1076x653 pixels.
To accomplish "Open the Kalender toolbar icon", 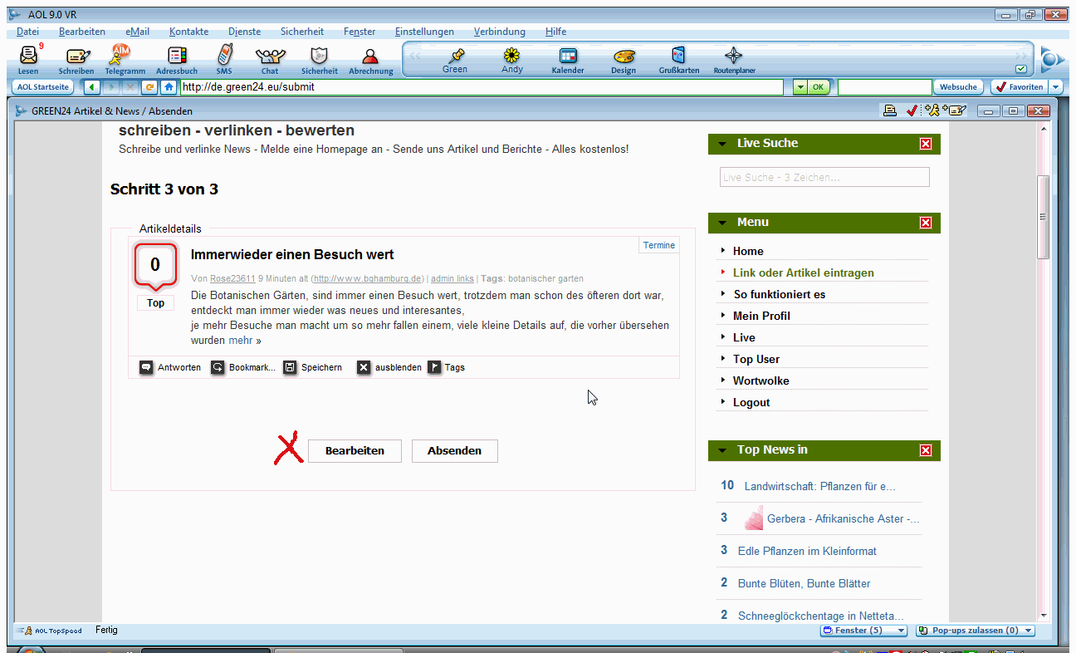I will (568, 56).
